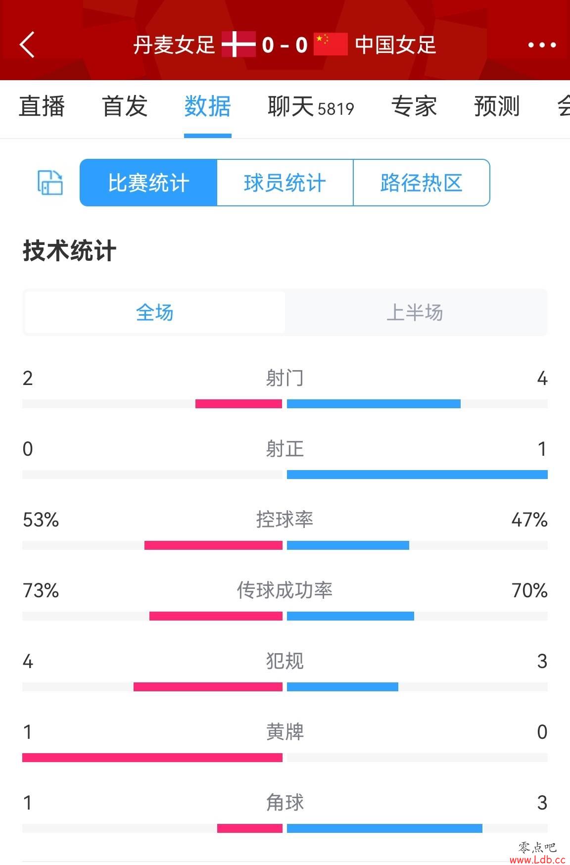The width and height of the screenshot is (570, 865).
Task: Tap the 控球率 blue progress bar
Action: 348,545
